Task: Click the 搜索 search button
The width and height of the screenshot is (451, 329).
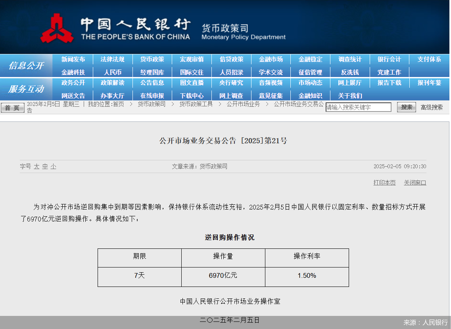Action: click(406, 107)
